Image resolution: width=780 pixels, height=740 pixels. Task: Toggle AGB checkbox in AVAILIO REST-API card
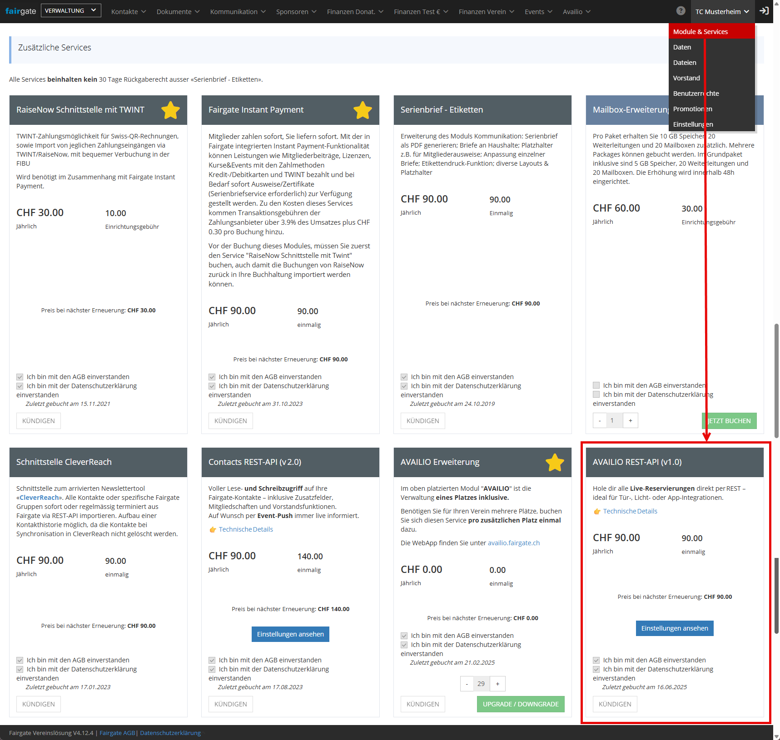tap(596, 660)
